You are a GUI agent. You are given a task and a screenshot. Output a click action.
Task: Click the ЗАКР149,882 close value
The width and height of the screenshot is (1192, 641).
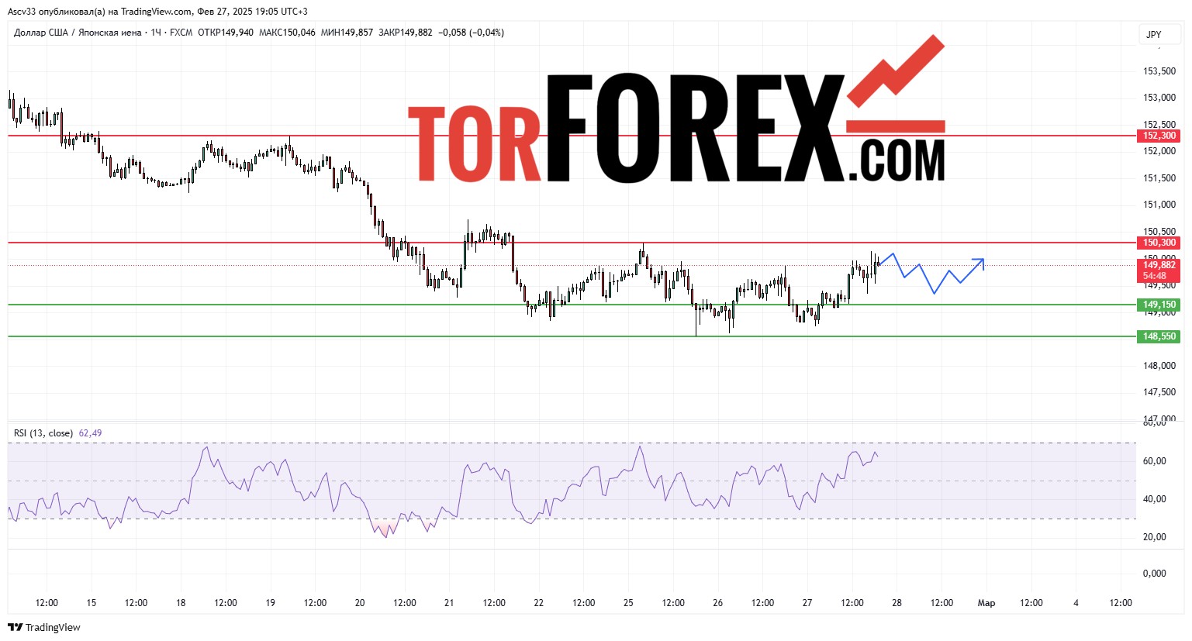pos(406,33)
